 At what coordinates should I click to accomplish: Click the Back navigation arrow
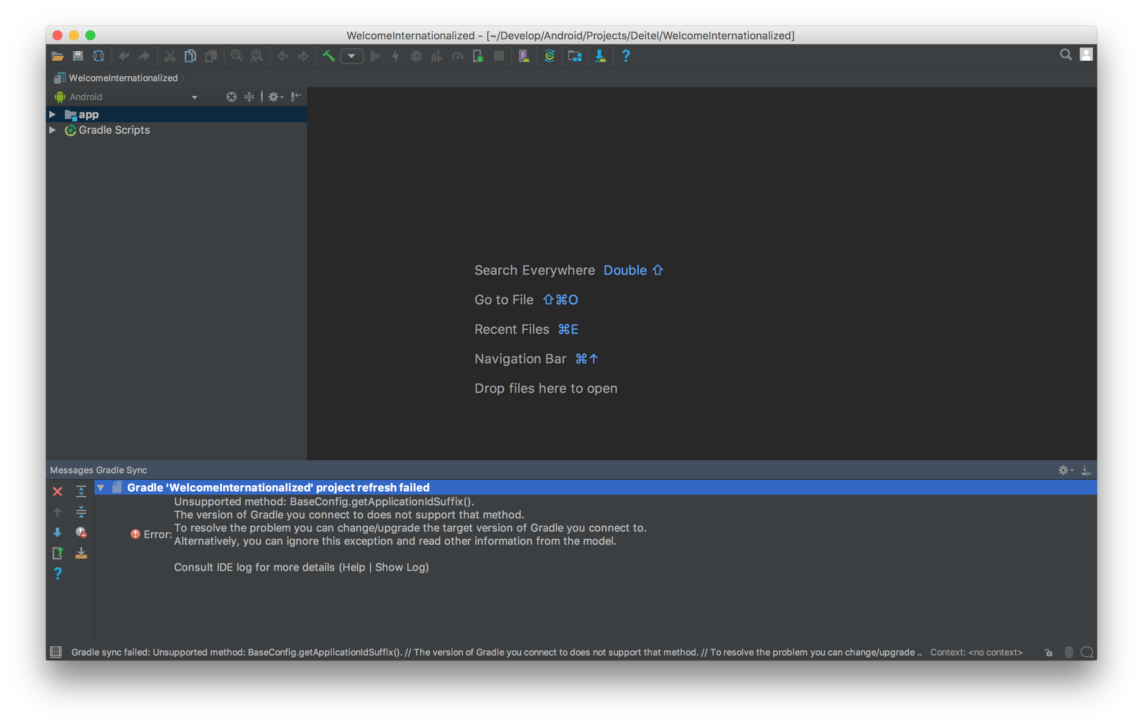coord(282,57)
